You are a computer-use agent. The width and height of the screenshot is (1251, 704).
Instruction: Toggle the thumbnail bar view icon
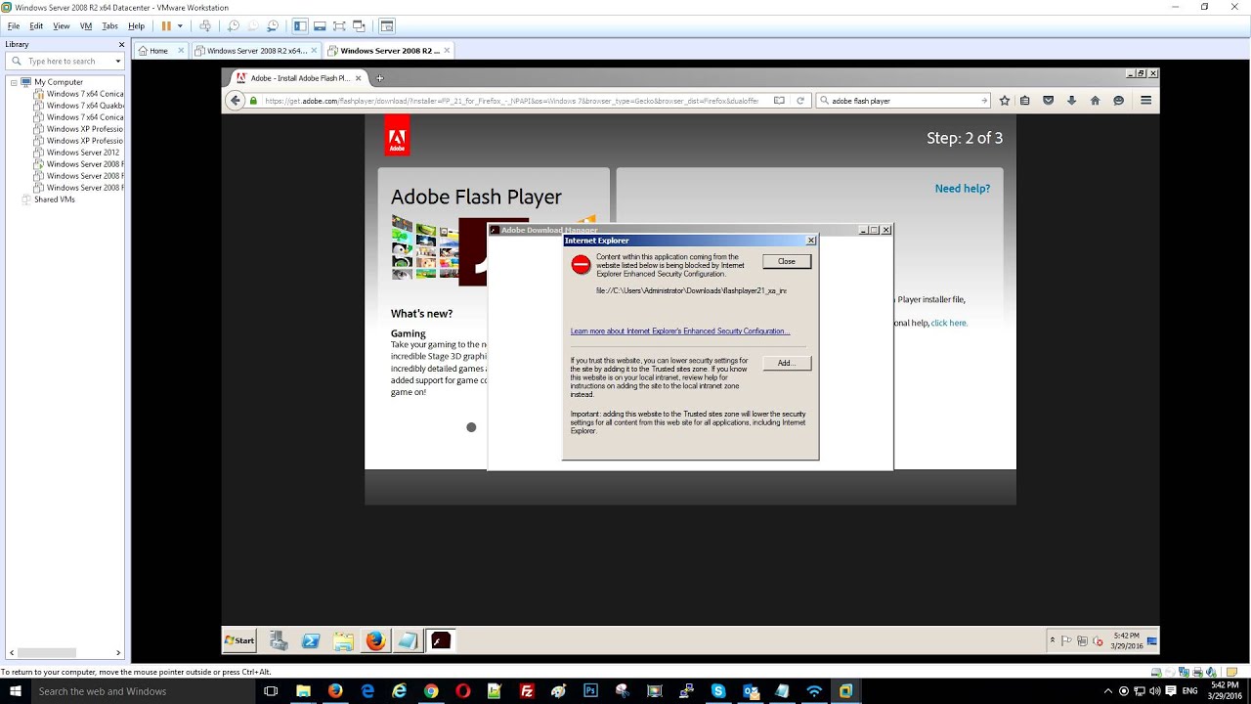point(320,26)
